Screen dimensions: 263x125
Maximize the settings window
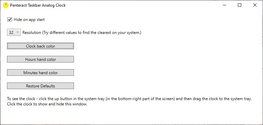click(x=240, y=5)
